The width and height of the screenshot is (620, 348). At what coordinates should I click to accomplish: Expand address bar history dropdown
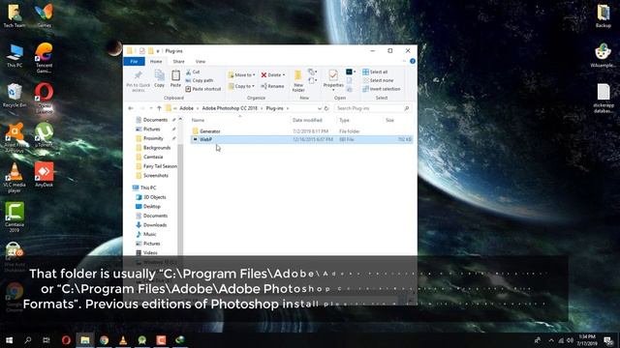[319, 108]
